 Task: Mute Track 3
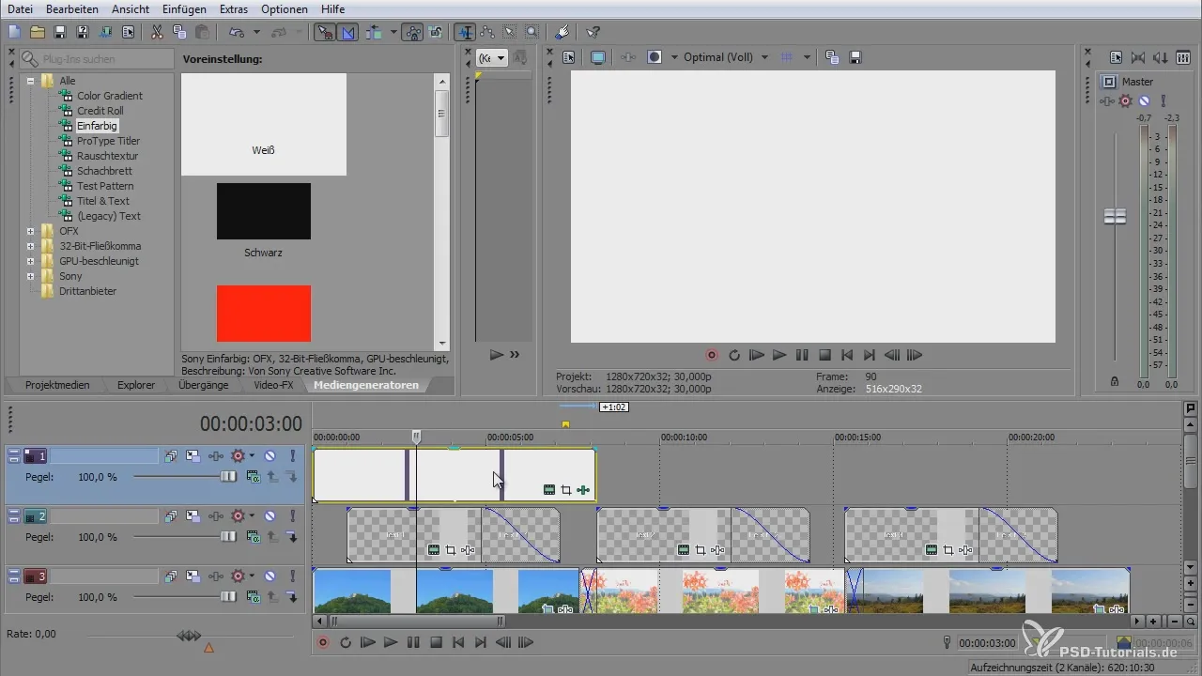(x=270, y=576)
